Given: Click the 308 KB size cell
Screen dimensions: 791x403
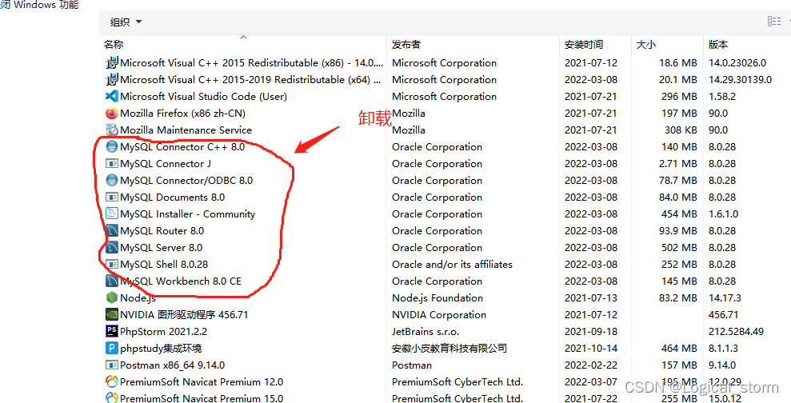Looking at the screenshot, I should [x=681, y=130].
